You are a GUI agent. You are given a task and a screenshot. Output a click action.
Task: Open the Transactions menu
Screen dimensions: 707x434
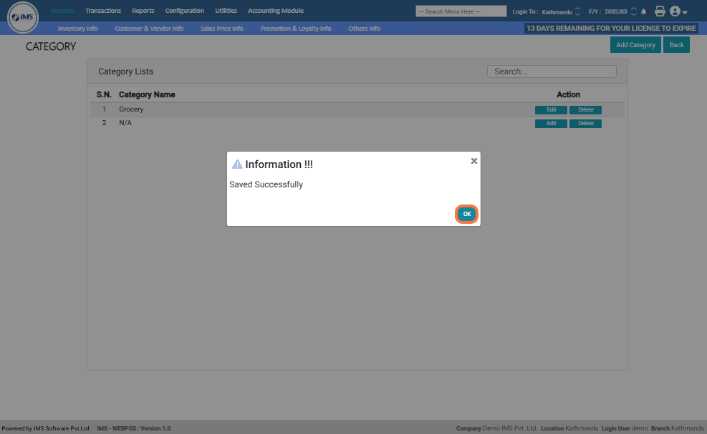click(103, 11)
